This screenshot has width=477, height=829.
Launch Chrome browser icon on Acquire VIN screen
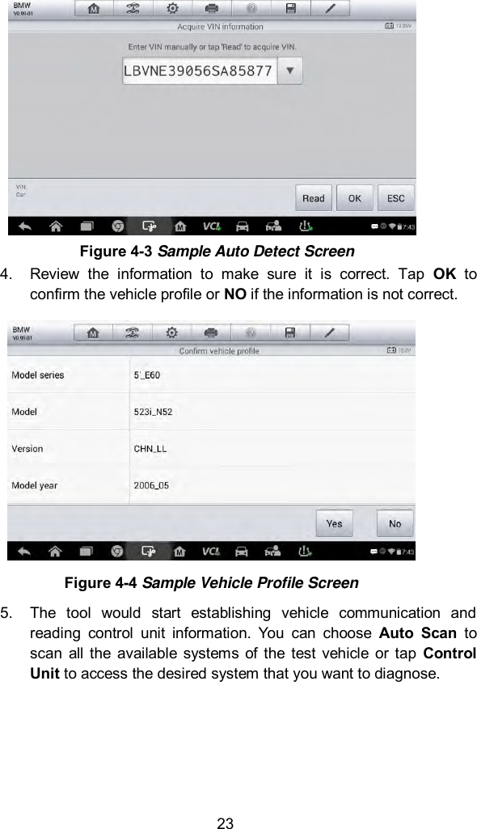click(x=118, y=226)
